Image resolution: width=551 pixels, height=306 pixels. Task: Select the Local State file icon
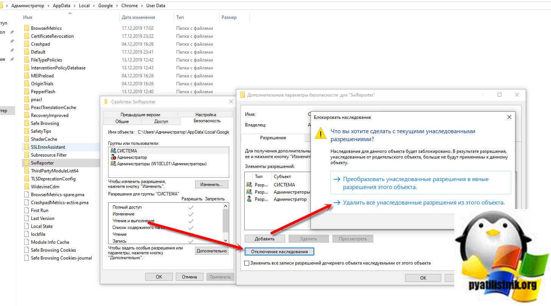point(26,226)
